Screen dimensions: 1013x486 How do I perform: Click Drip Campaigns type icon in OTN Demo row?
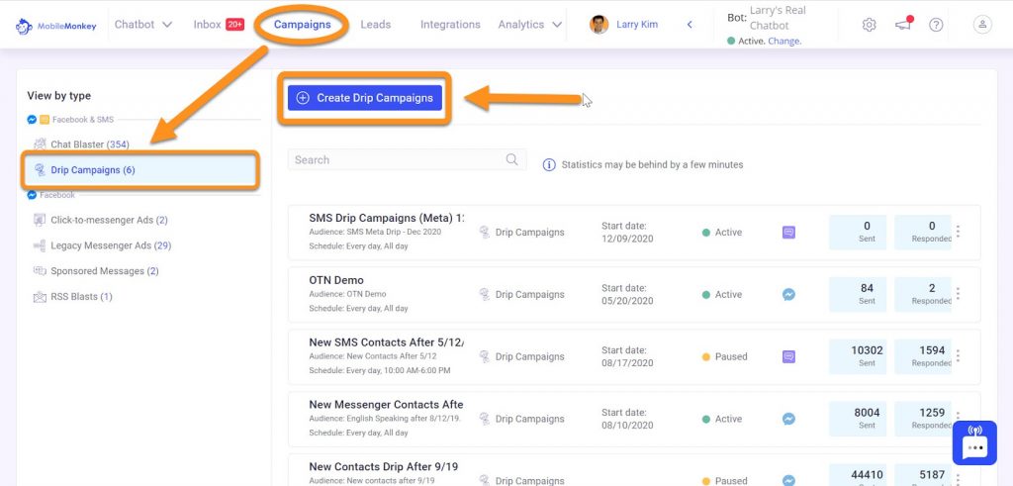[x=485, y=294]
